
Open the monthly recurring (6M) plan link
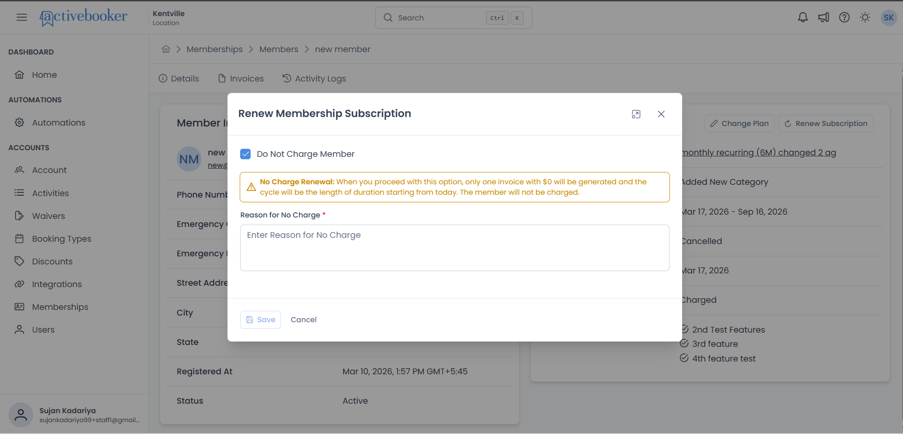(x=759, y=153)
